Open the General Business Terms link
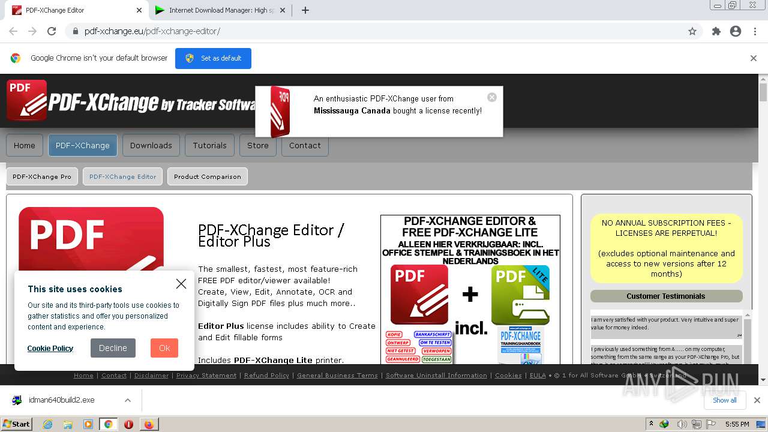Screen dimensions: 768x432 tap(338, 376)
